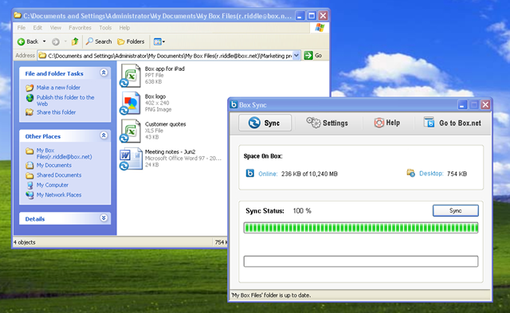Open the Back history dropdown arrow
This screenshot has height=313, width=510.
45,41
